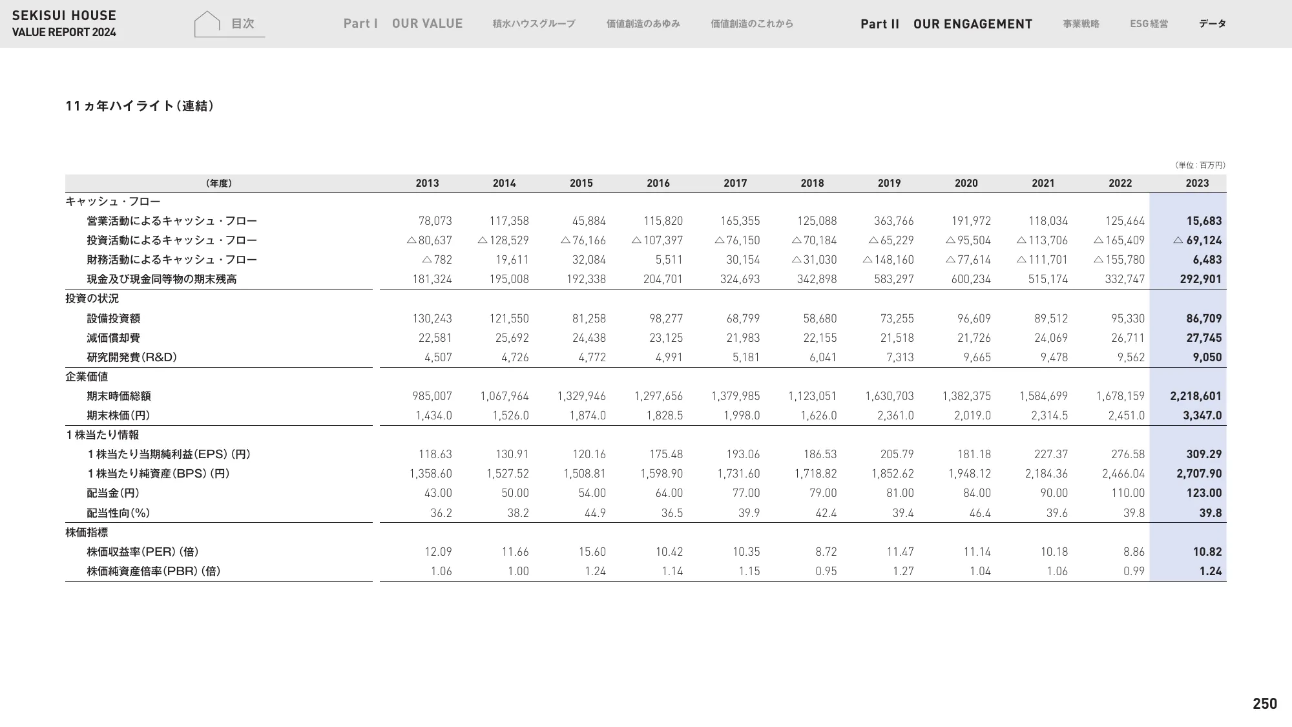Click the SEKISUI HOUSE VALUE REPORT 2024 title
Viewport: 1292px width, 727px height.
coord(64,24)
